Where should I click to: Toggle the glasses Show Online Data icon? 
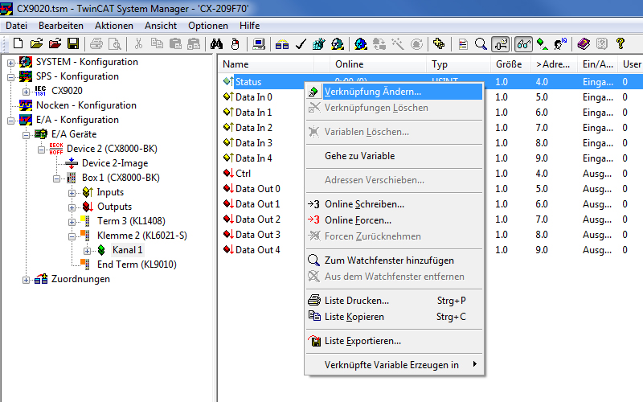click(x=524, y=43)
